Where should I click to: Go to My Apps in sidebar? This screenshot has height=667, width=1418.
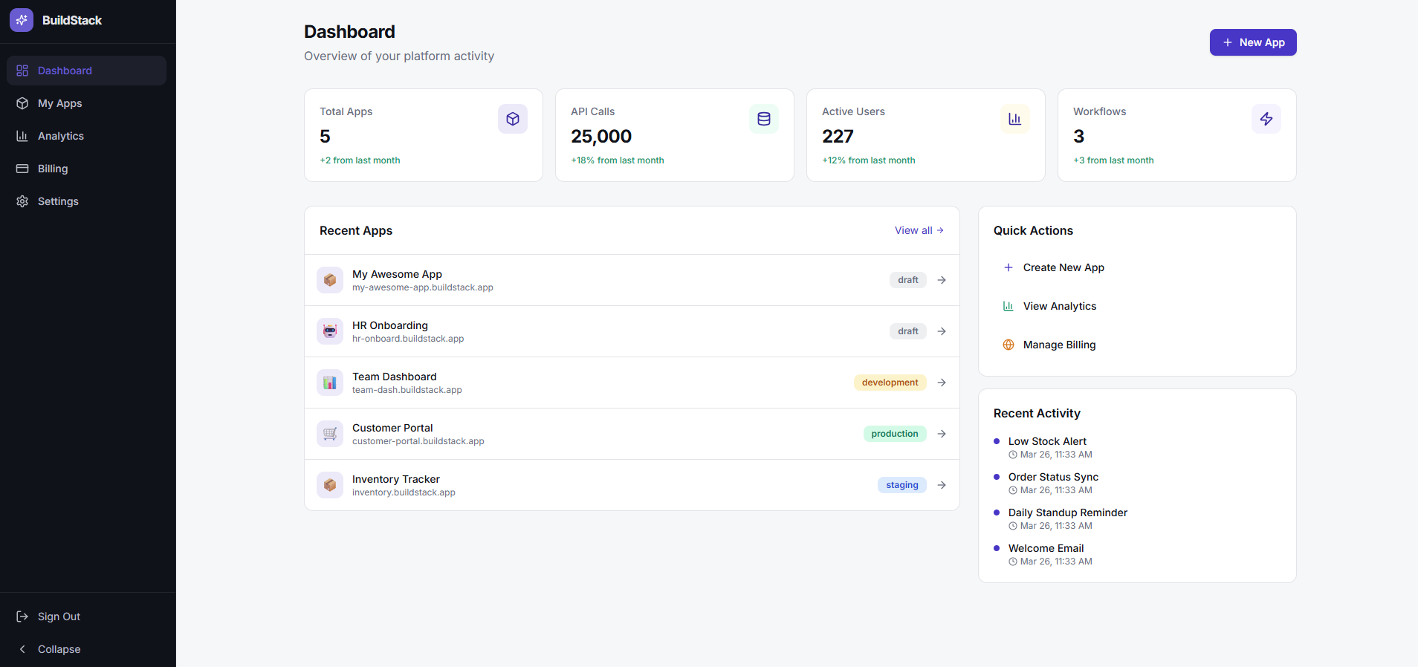(x=86, y=103)
